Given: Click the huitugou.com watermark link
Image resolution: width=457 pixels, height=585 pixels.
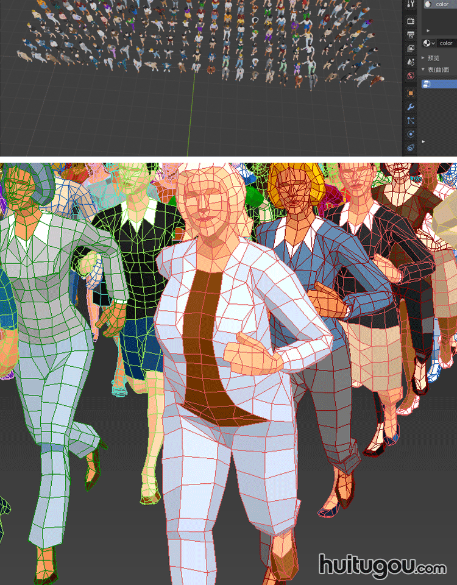Looking at the screenshot, I should [x=382, y=565].
